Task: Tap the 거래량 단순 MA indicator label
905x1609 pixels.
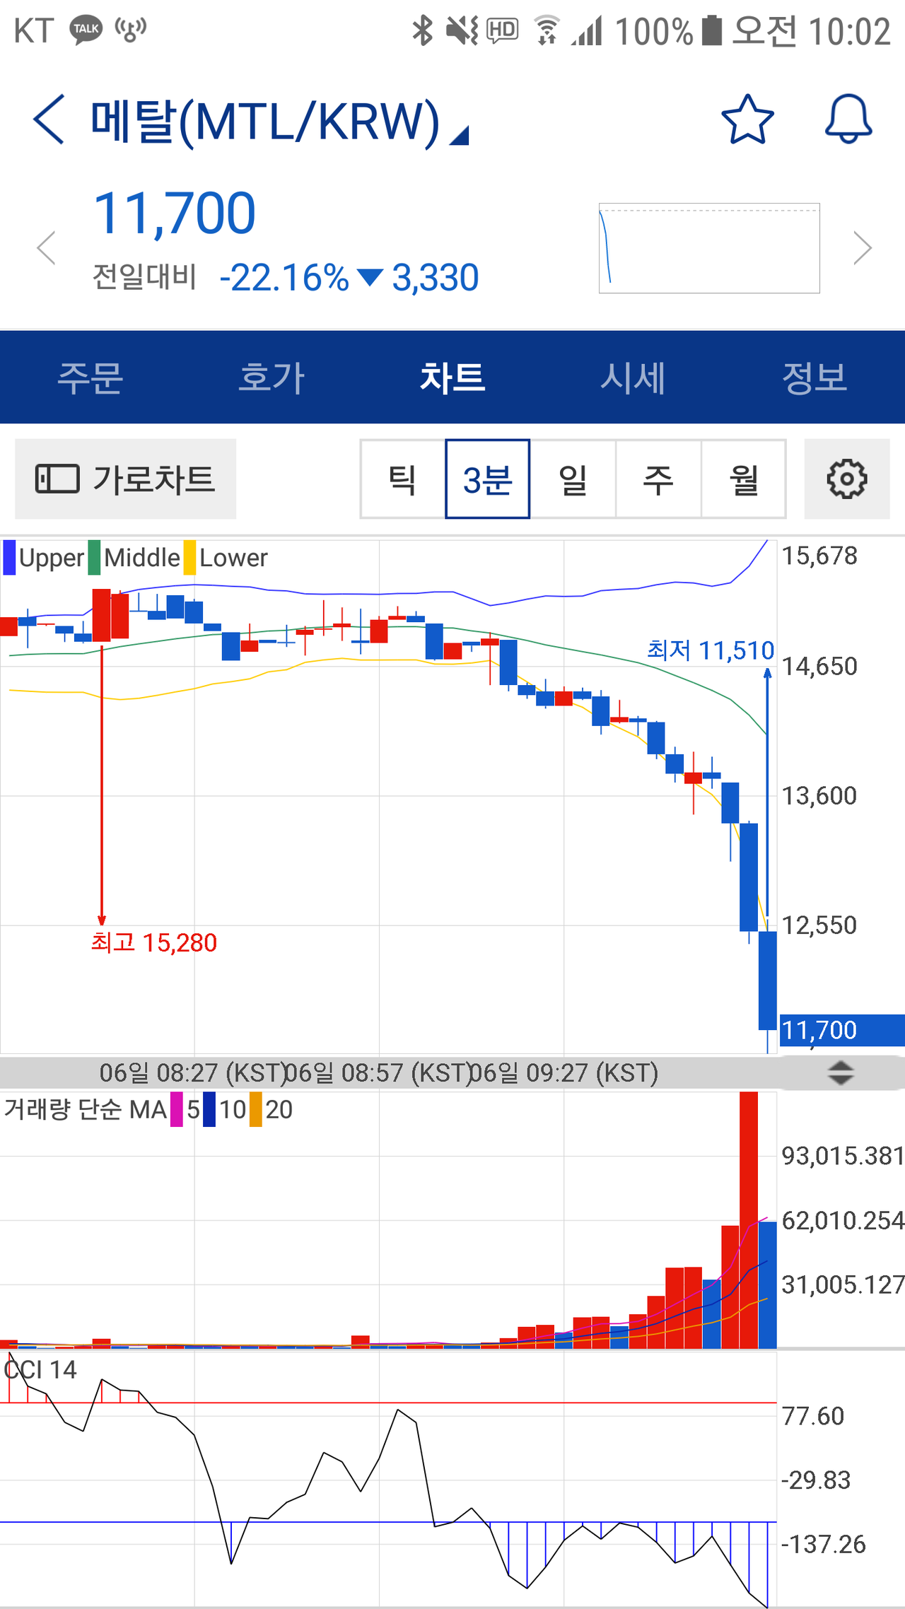Action: click(x=86, y=1110)
